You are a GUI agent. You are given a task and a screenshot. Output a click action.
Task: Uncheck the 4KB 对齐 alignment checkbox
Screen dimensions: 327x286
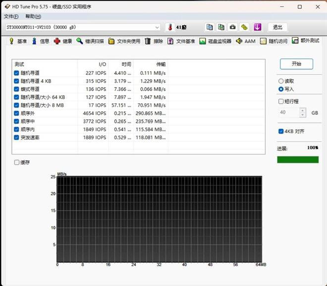[281, 132]
